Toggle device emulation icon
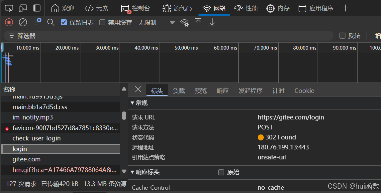The height and width of the screenshot is (193, 381). coord(23,8)
